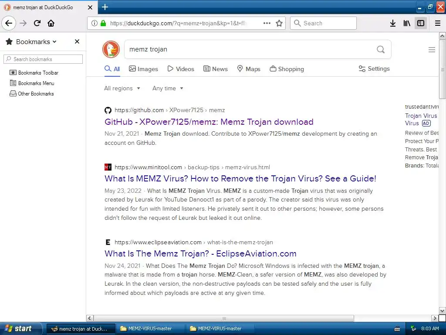Click the MiniTool favicon beside second result
This screenshot has width=446, height=335.
point(108,167)
